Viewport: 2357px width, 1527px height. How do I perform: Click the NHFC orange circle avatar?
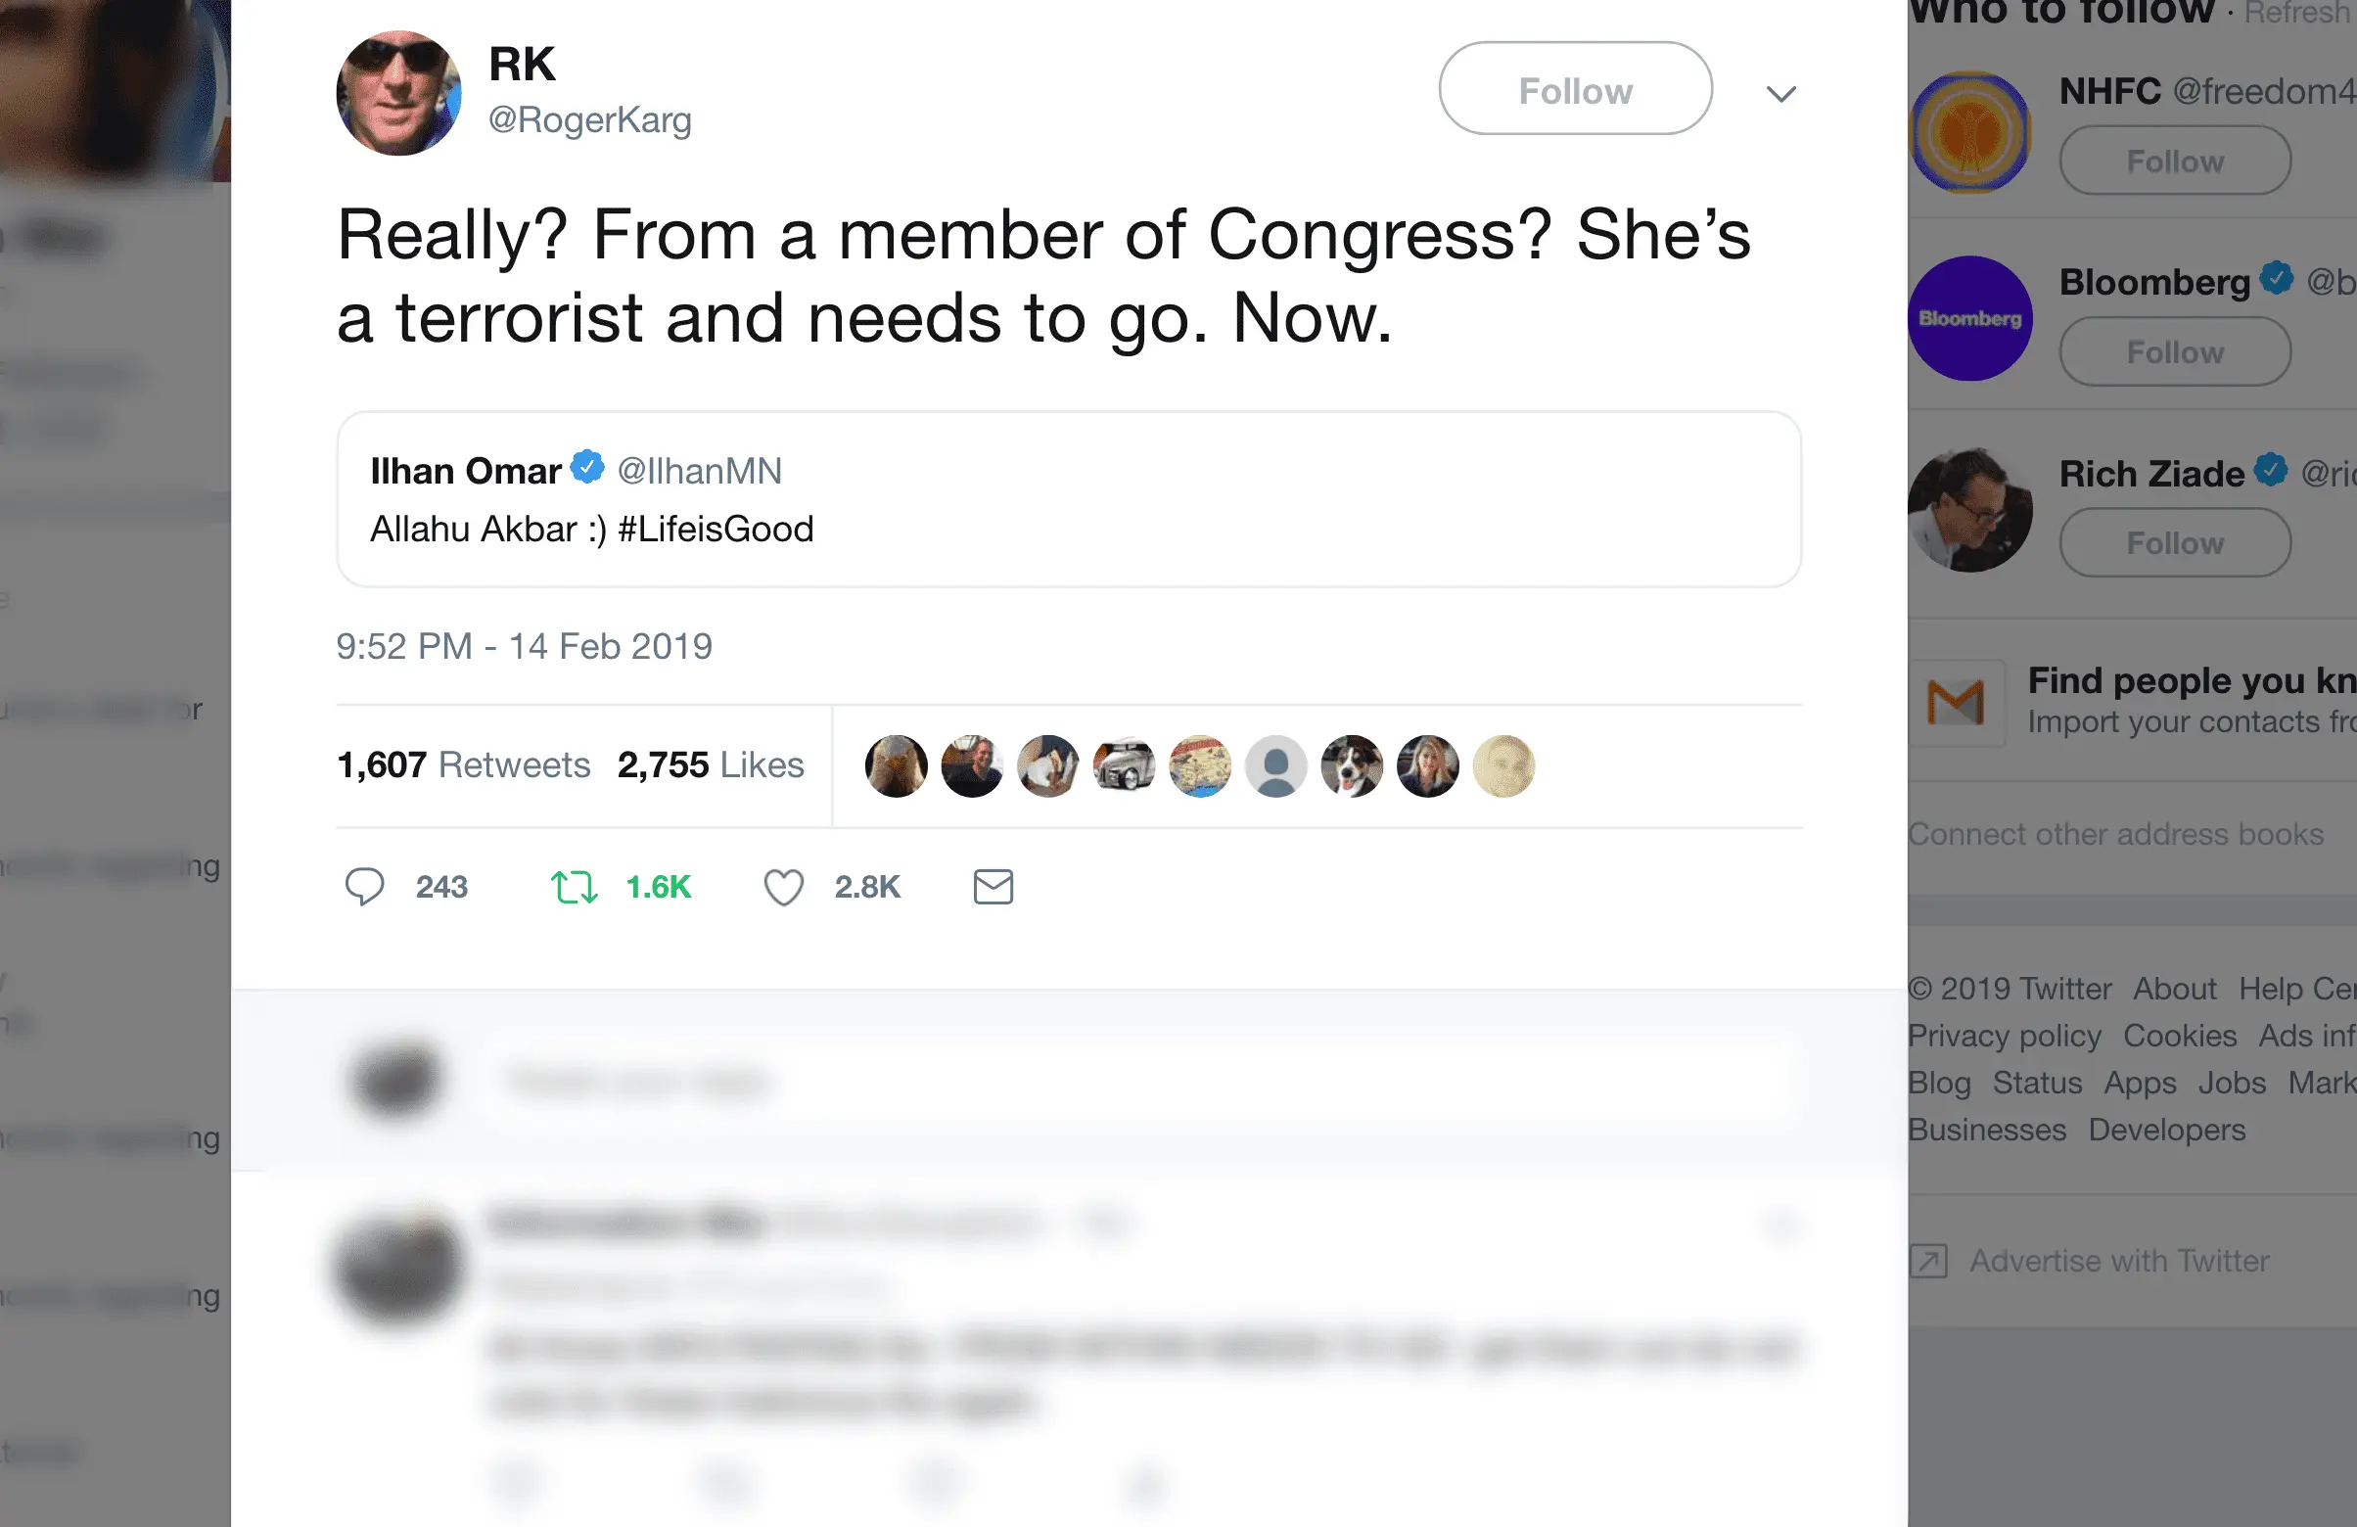[1968, 132]
